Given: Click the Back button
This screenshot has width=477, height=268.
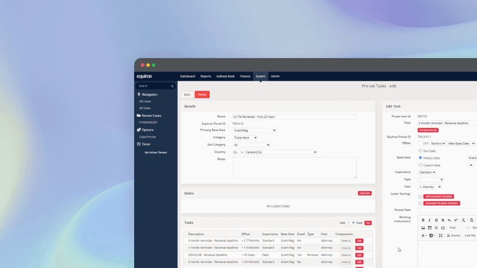Looking at the screenshot, I should click(187, 95).
